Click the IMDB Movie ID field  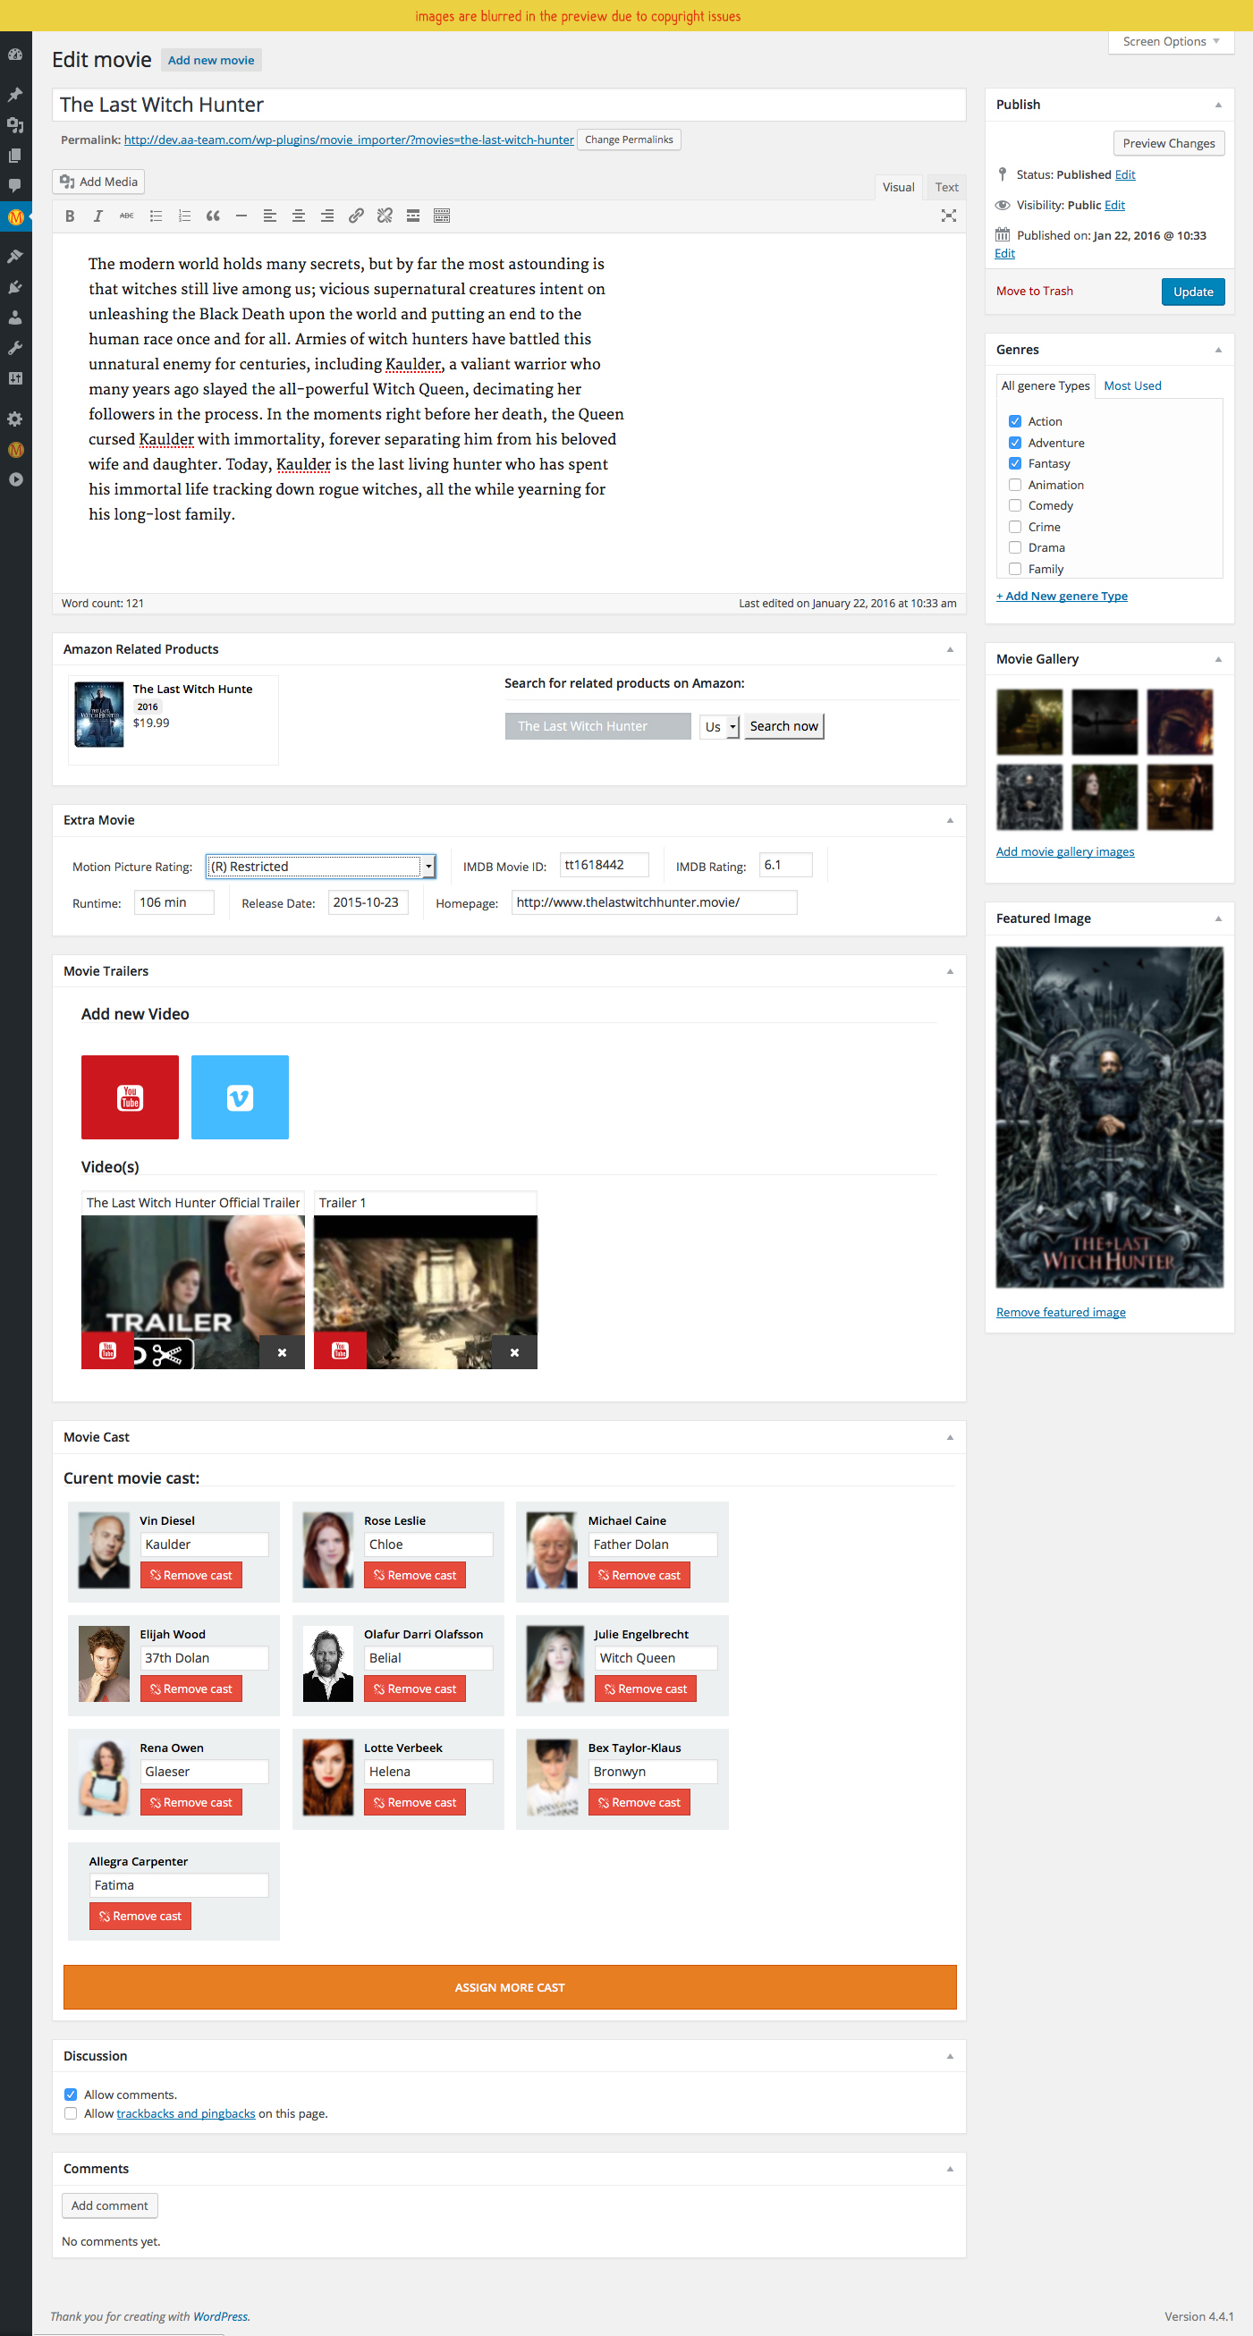(x=604, y=865)
